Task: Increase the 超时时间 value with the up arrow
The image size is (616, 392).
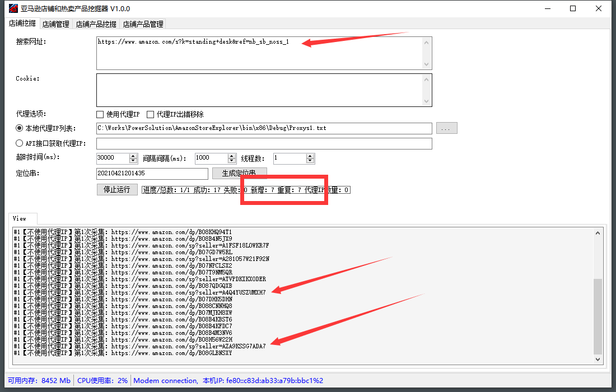Action: pos(133,156)
